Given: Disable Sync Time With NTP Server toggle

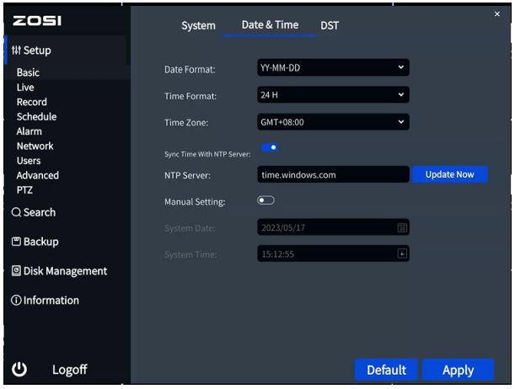Looking at the screenshot, I should pyautogui.click(x=271, y=148).
